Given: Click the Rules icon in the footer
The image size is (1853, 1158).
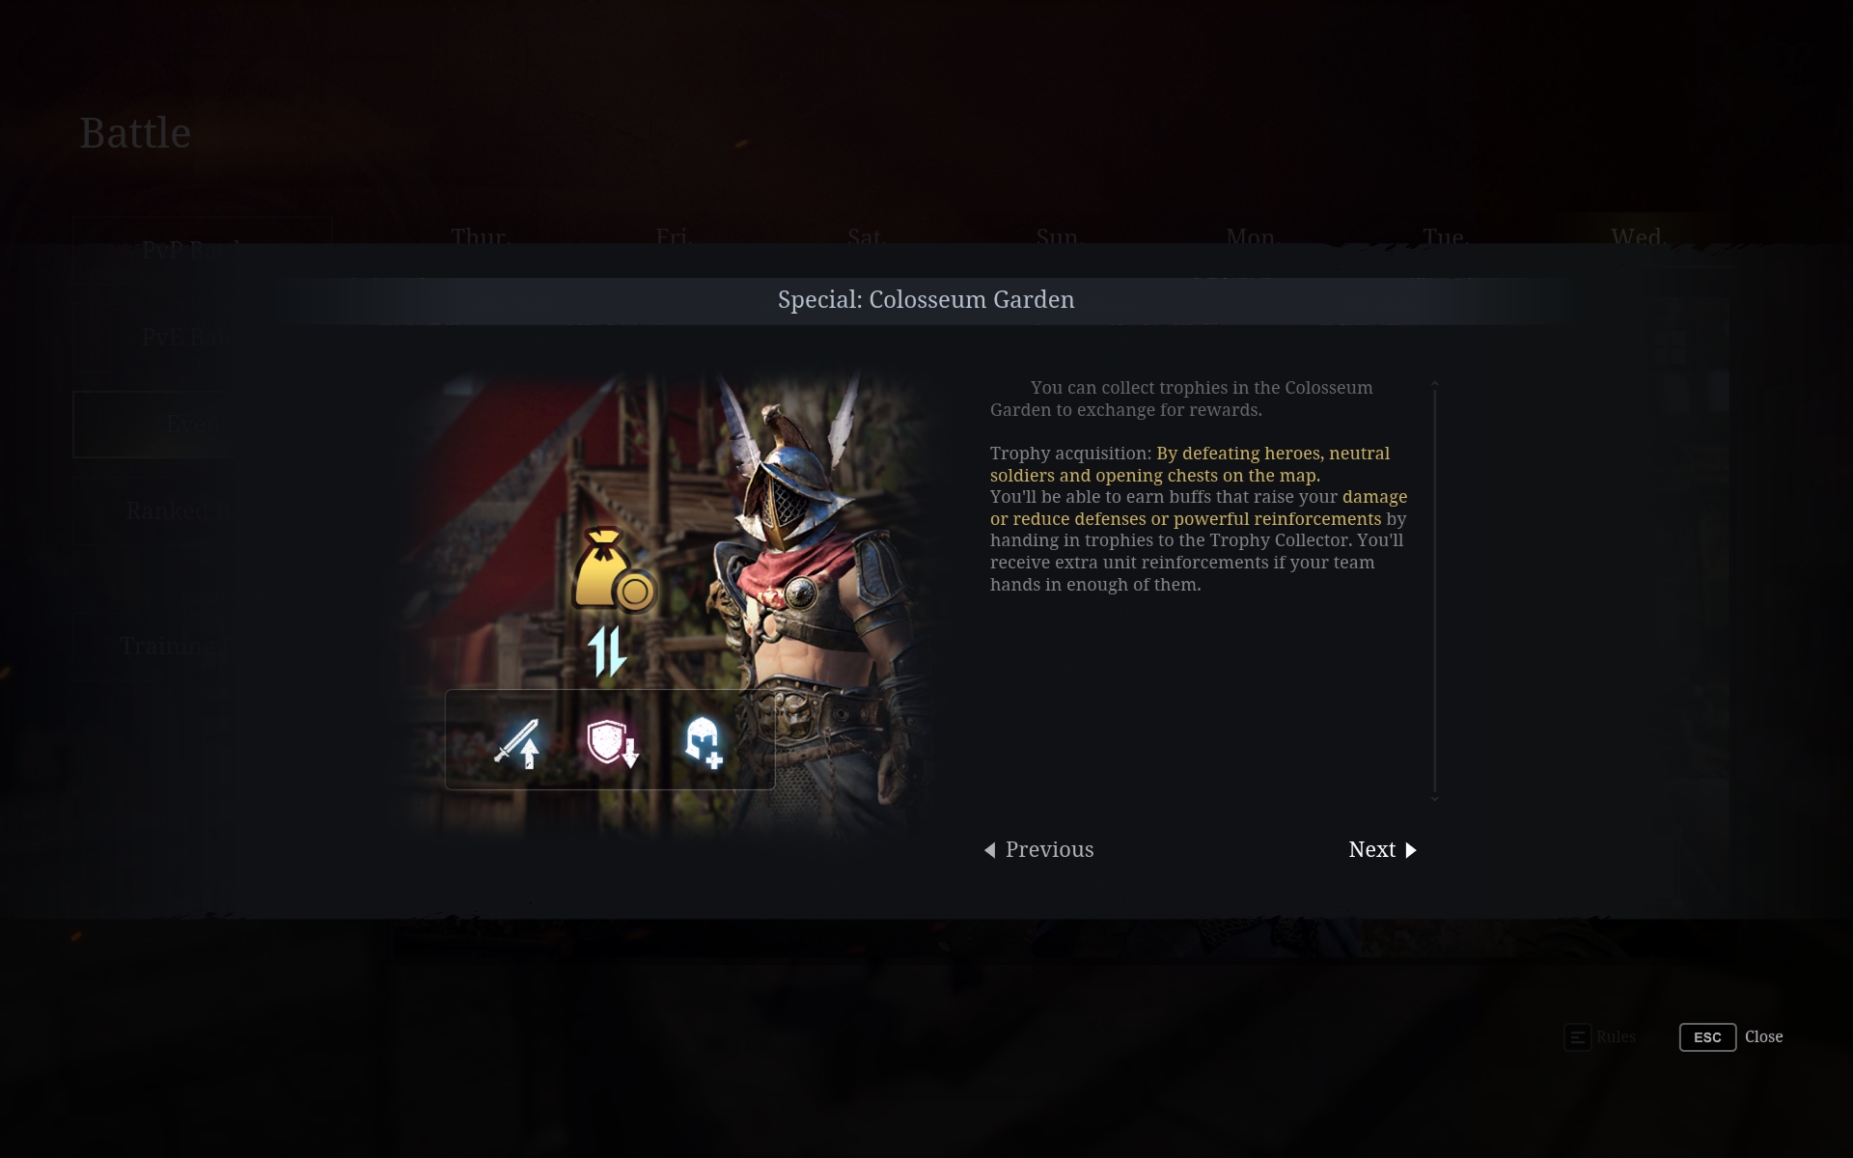Looking at the screenshot, I should pyautogui.click(x=1577, y=1037).
